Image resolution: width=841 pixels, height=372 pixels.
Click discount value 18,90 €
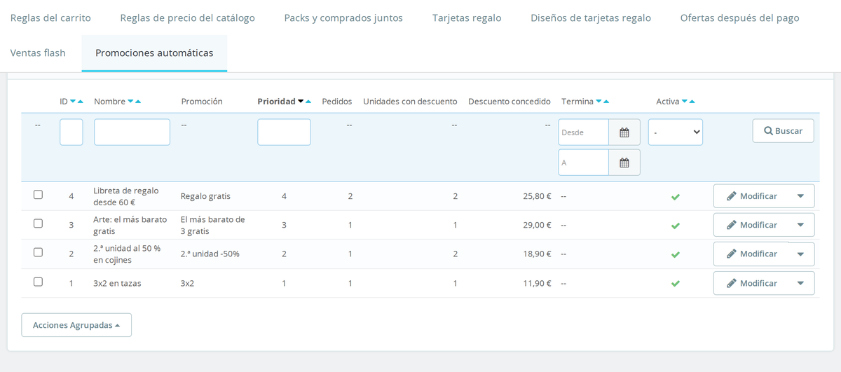pyautogui.click(x=537, y=254)
